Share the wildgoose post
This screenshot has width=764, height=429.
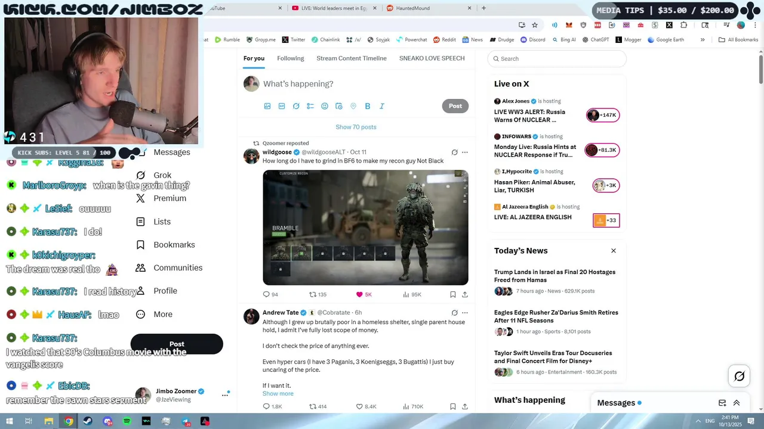(465, 294)
